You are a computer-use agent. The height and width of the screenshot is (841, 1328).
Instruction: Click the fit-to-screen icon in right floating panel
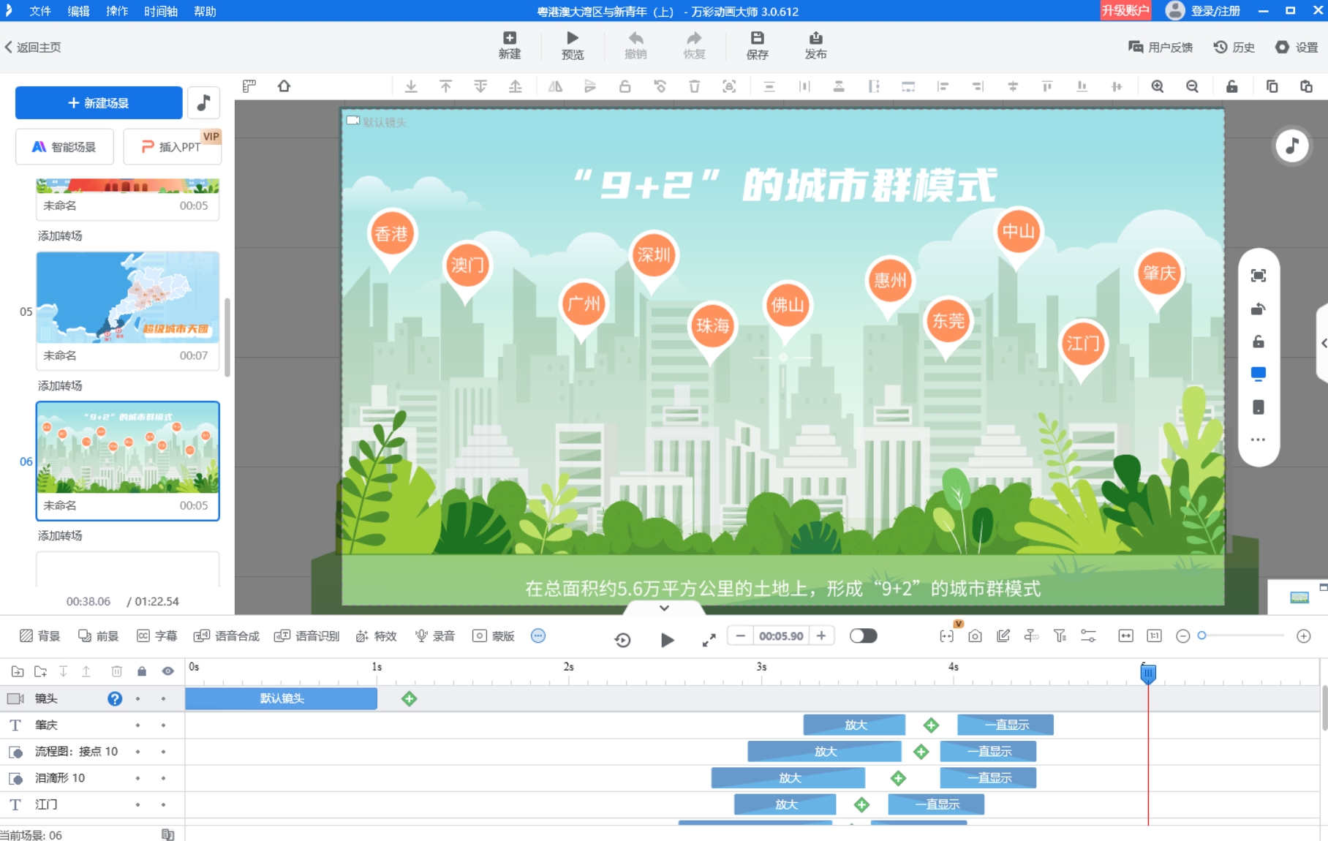[1258, 276]
